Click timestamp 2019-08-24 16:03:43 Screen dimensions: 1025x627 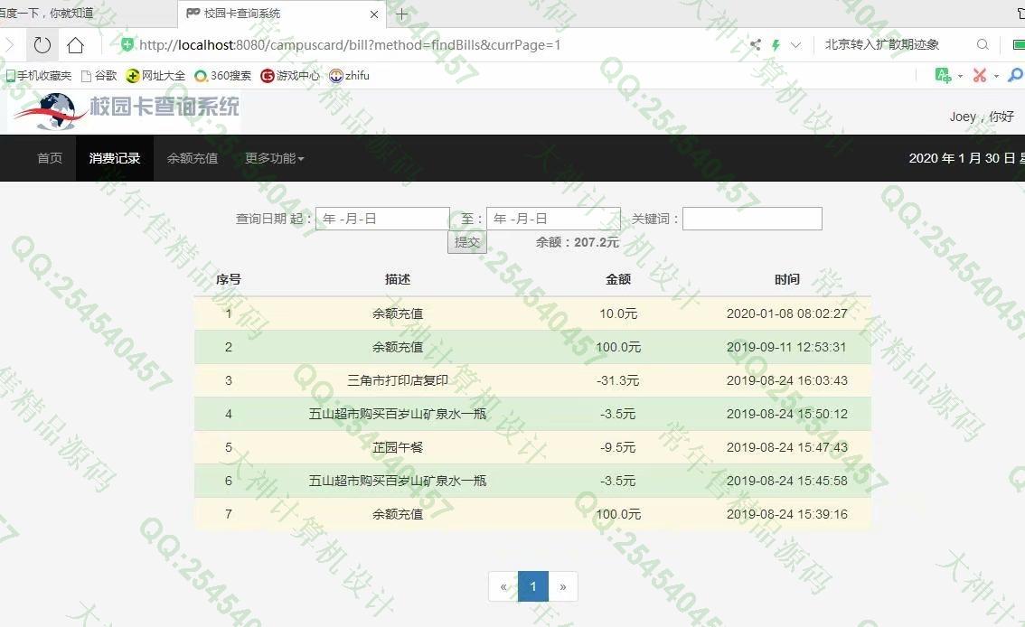click(x=787, y=380)
